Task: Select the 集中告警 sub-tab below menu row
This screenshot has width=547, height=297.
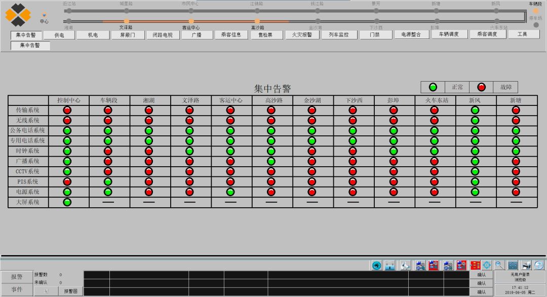Action: (30, 46)
